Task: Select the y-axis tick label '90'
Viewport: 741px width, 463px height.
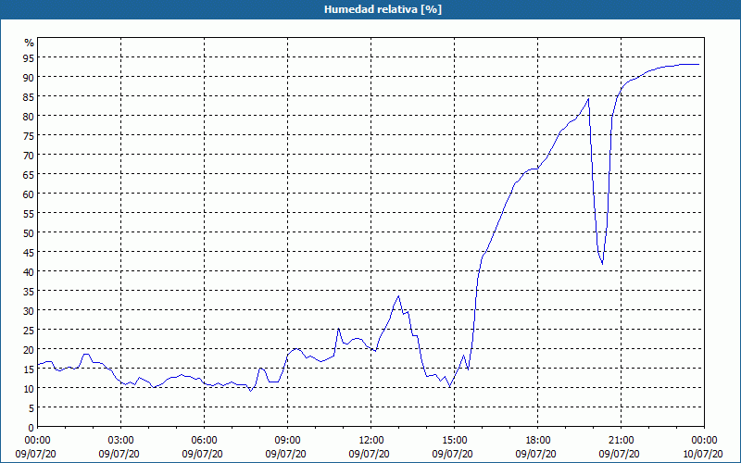Action: (x=29, y=77)
